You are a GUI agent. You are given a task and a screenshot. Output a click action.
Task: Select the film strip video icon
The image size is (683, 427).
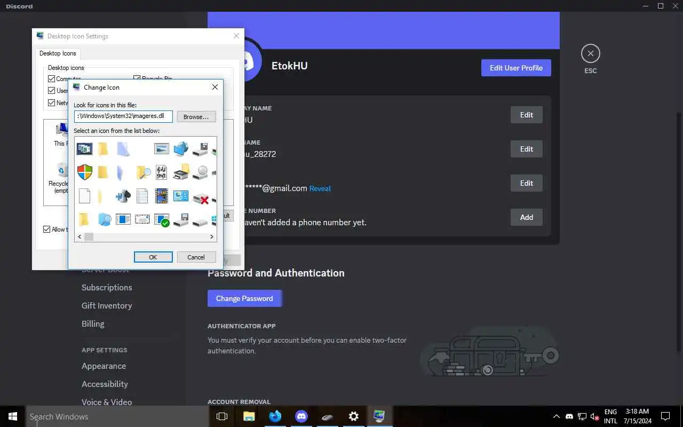(x=162, y=195)
